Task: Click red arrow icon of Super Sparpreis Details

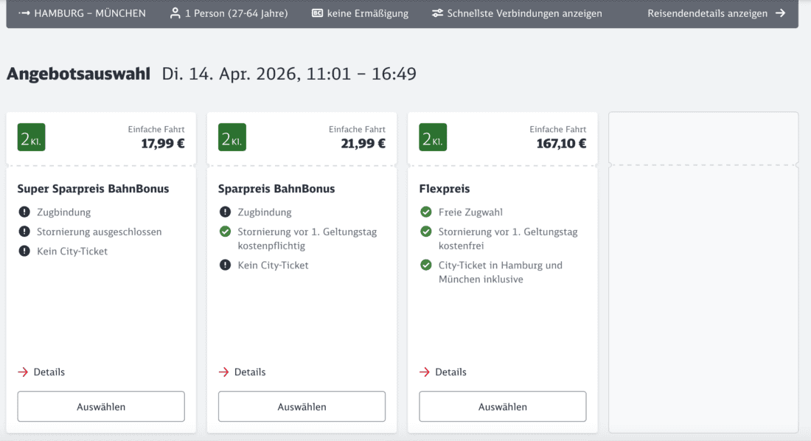Action: (x=23, y=372)
